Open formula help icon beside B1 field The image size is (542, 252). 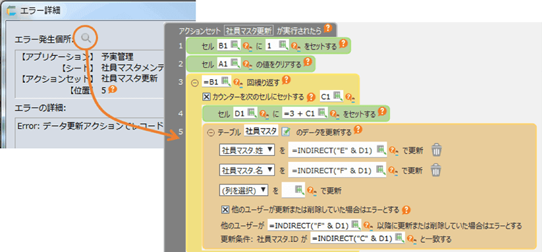point(247,46)
